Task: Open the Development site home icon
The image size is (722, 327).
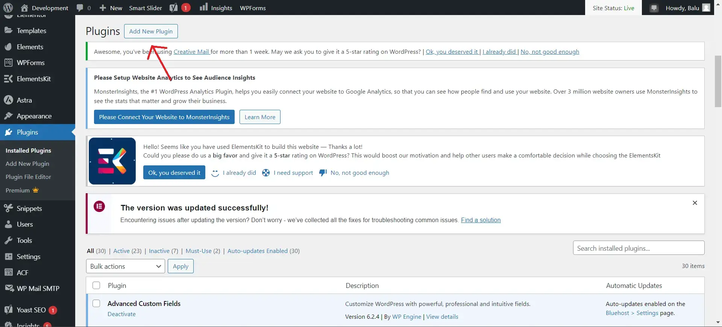Action: pos(24,8)
